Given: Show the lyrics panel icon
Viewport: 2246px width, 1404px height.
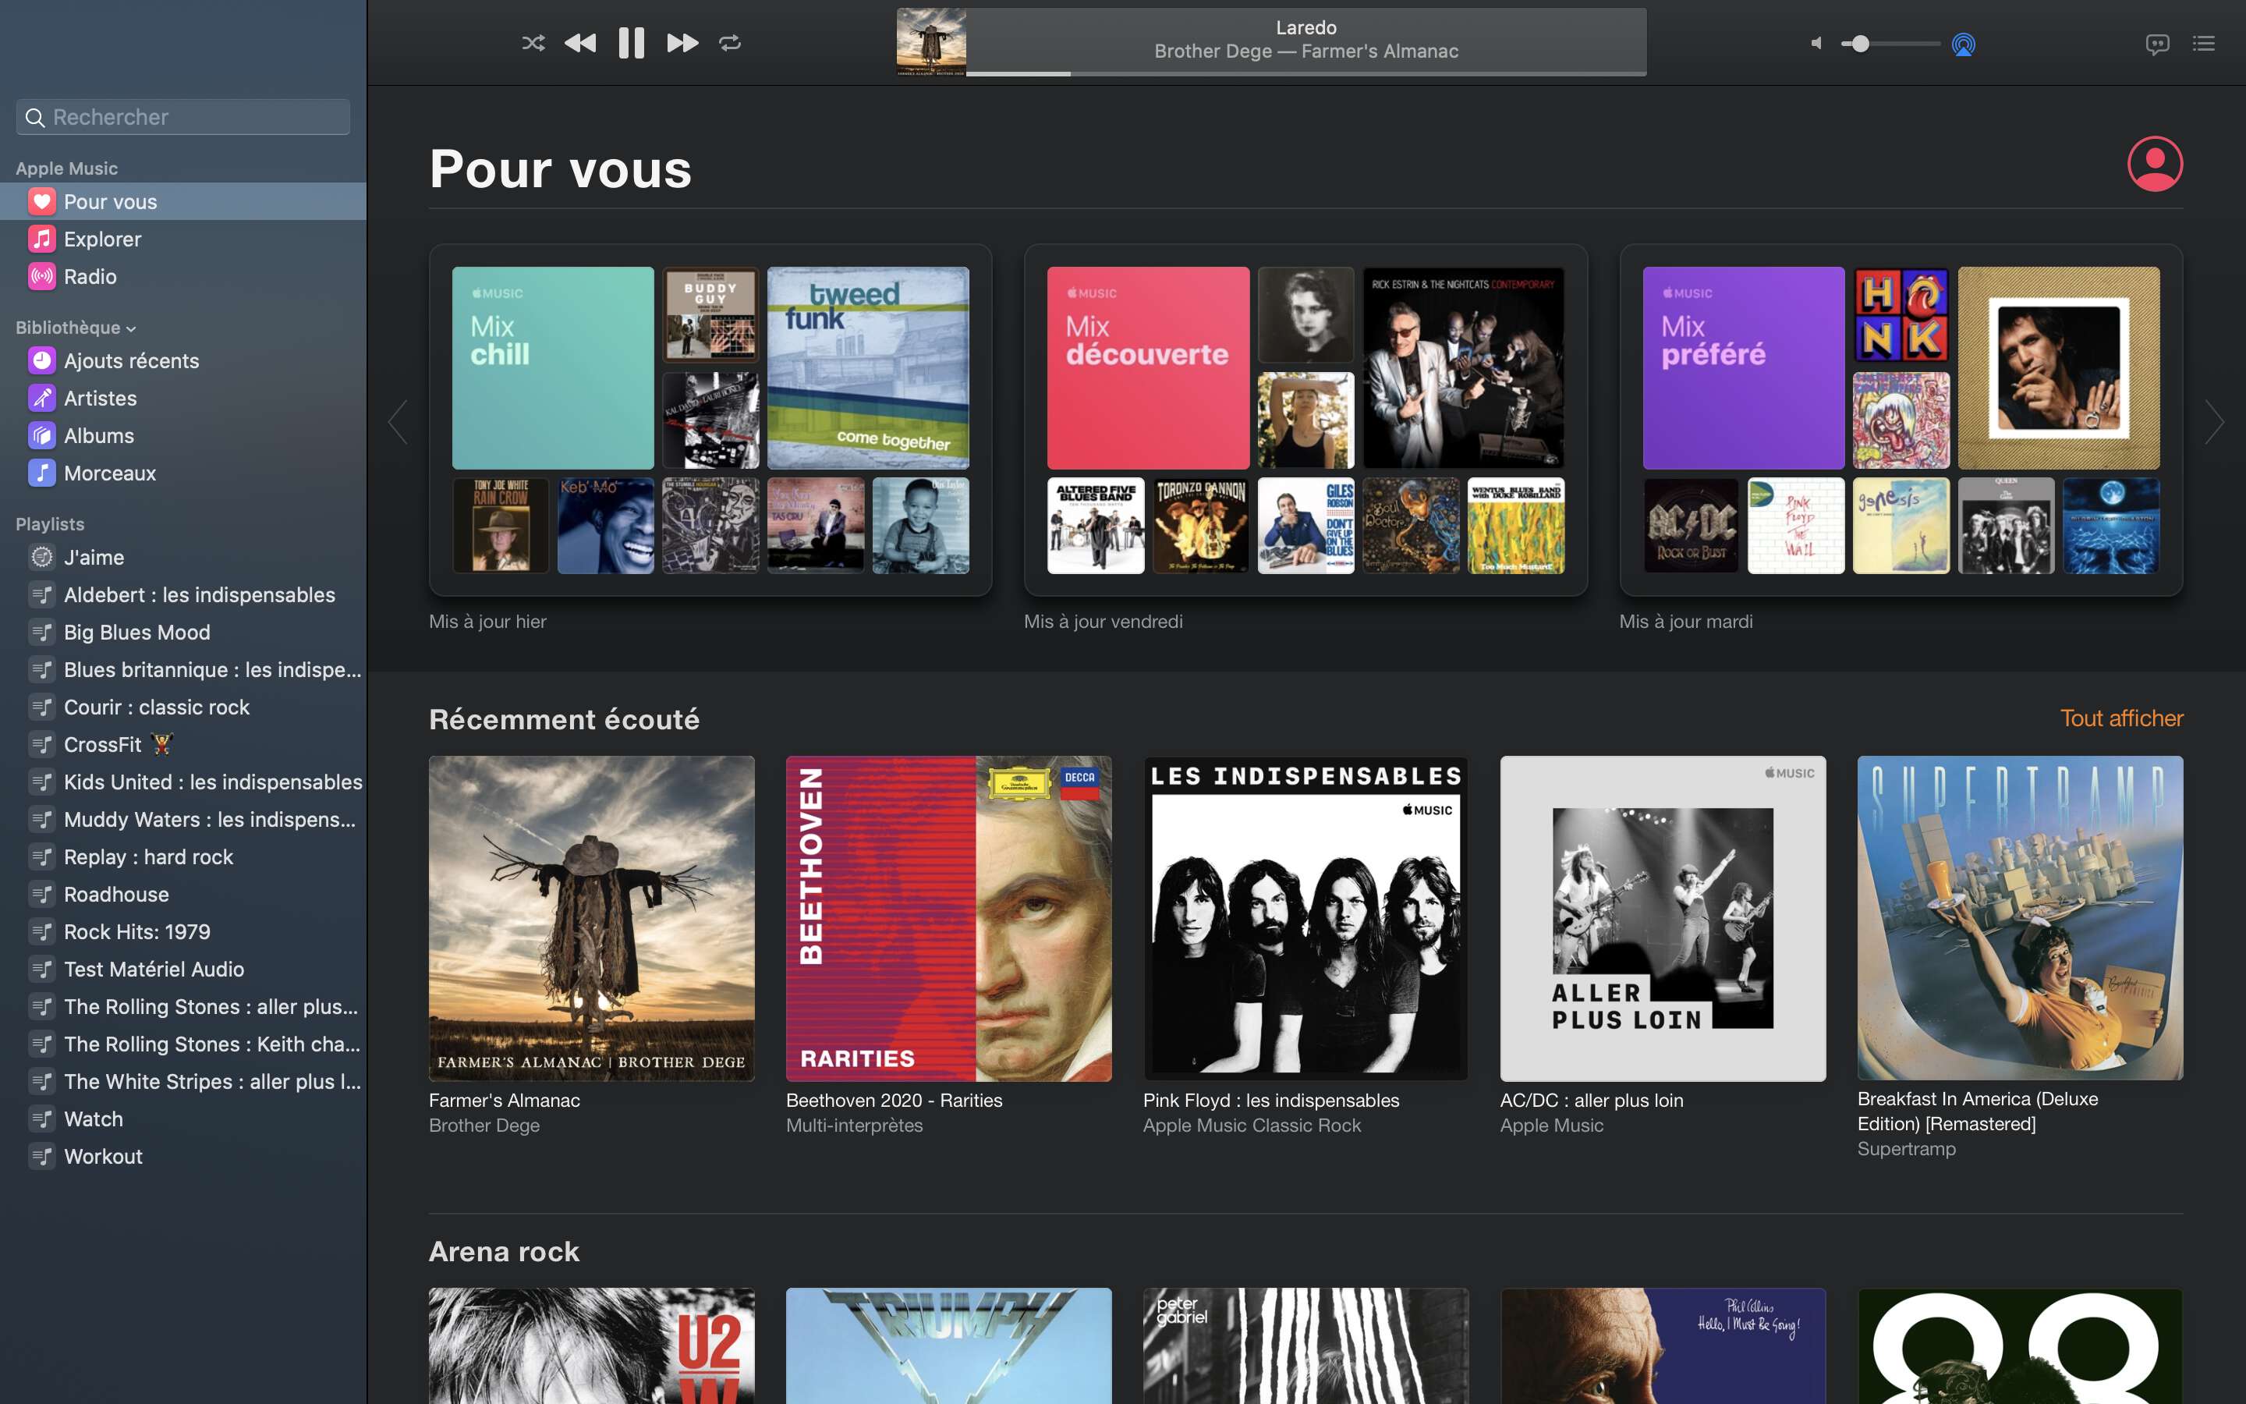Looking at the screenshot, I should [x=2157, y=44].
